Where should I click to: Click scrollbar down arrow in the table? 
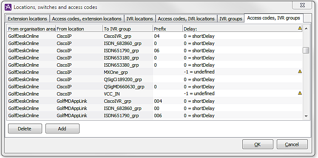point(306,116)
